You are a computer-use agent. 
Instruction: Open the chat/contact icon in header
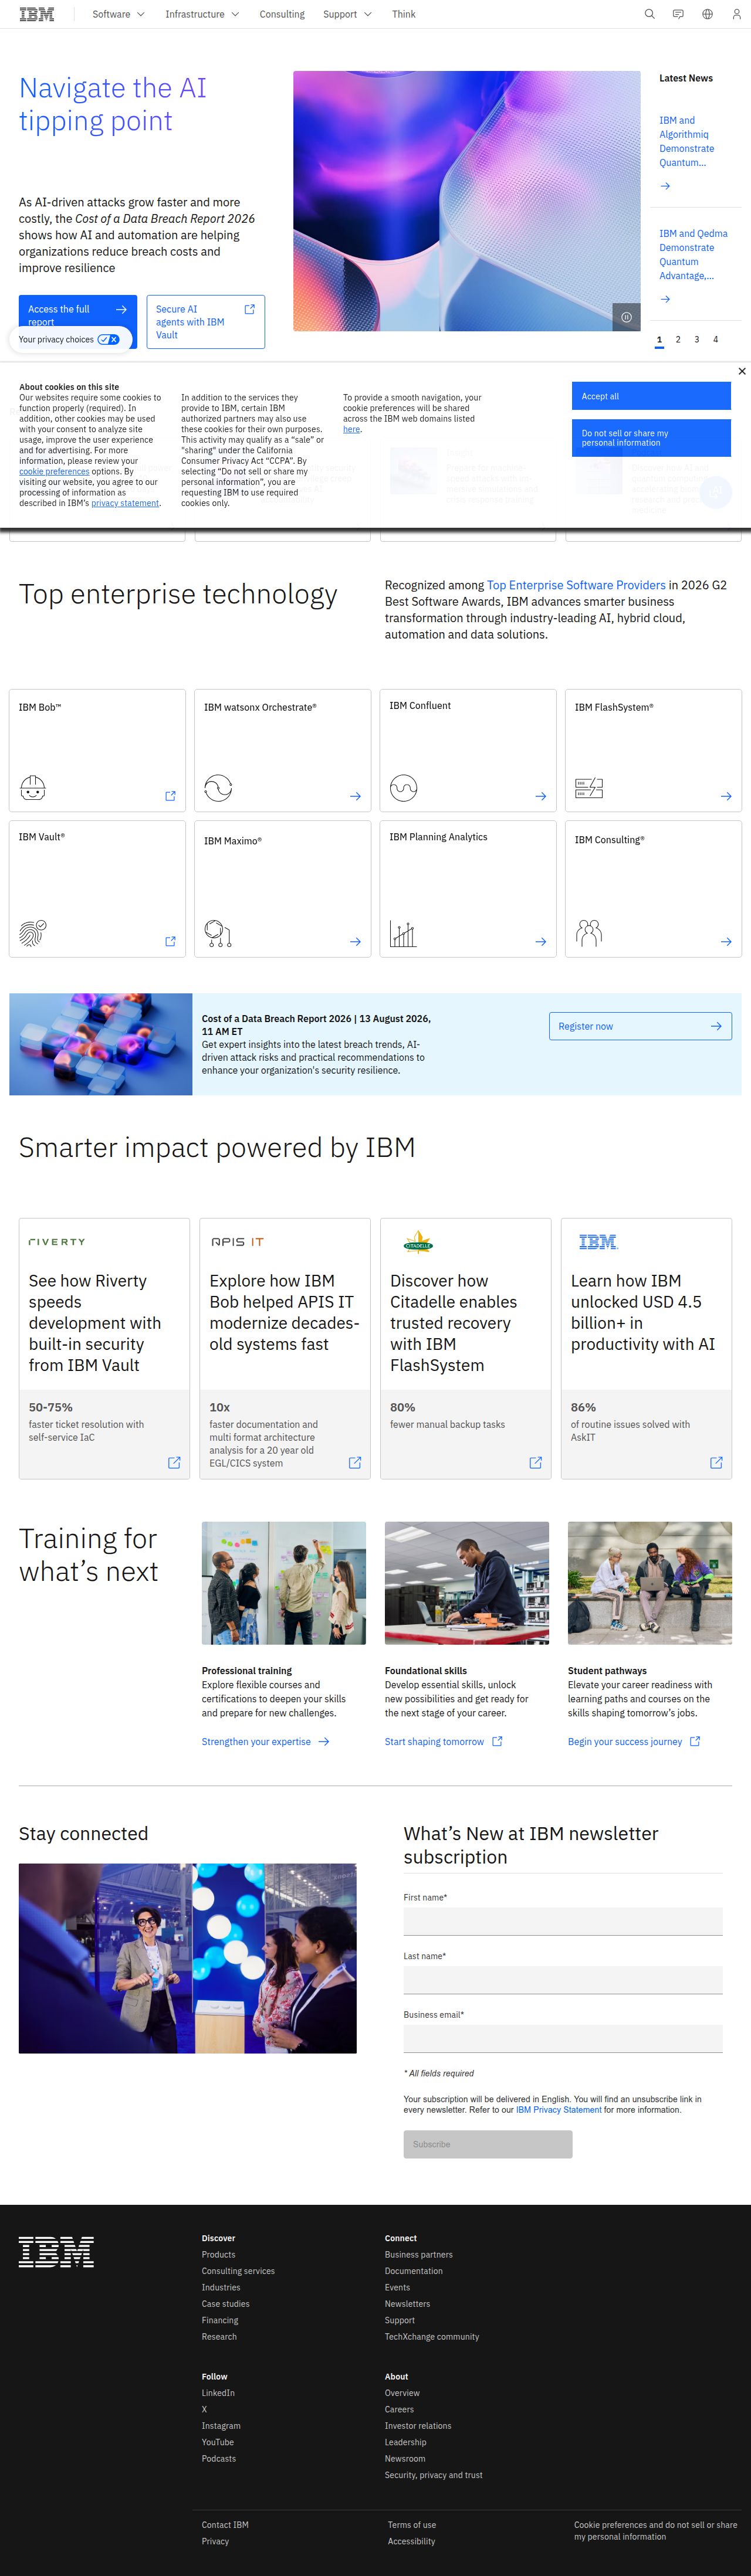tap(678, 14)
